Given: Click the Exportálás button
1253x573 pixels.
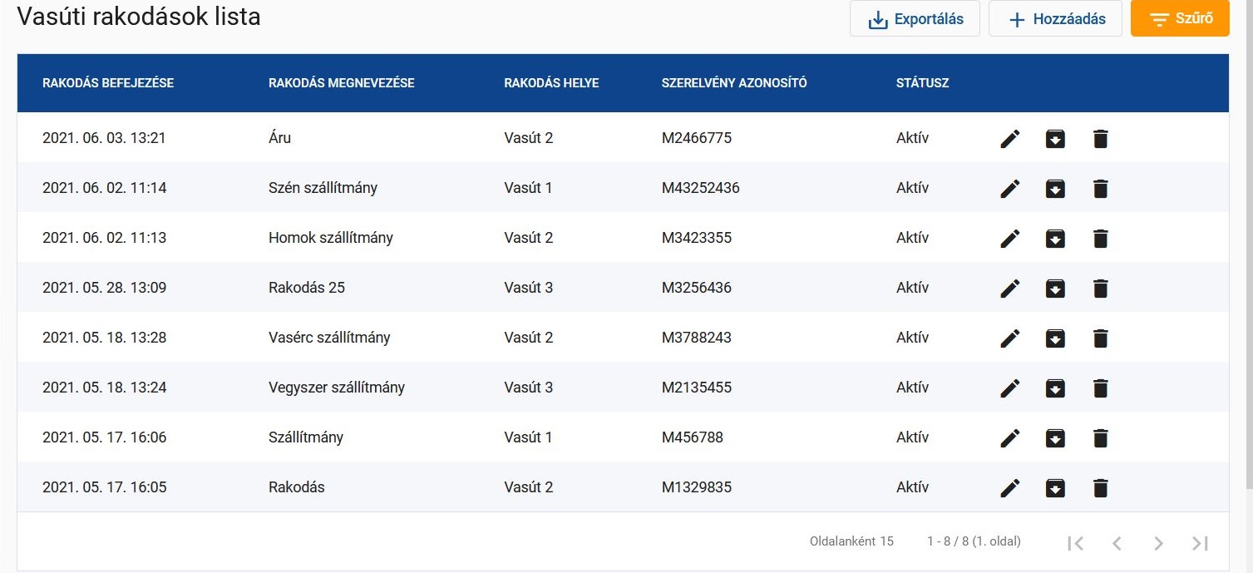Looking at the screenshot, I should tap(915, 19).
